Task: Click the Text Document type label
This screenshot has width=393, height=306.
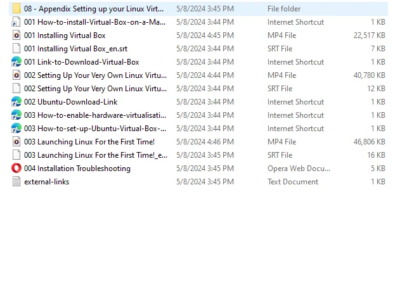Action: (x=293, y=182)
